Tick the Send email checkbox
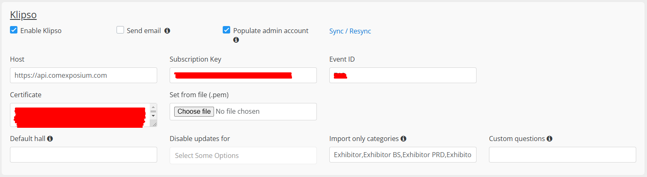The width and height of the screenshot is (647, 177). (120, 30)
